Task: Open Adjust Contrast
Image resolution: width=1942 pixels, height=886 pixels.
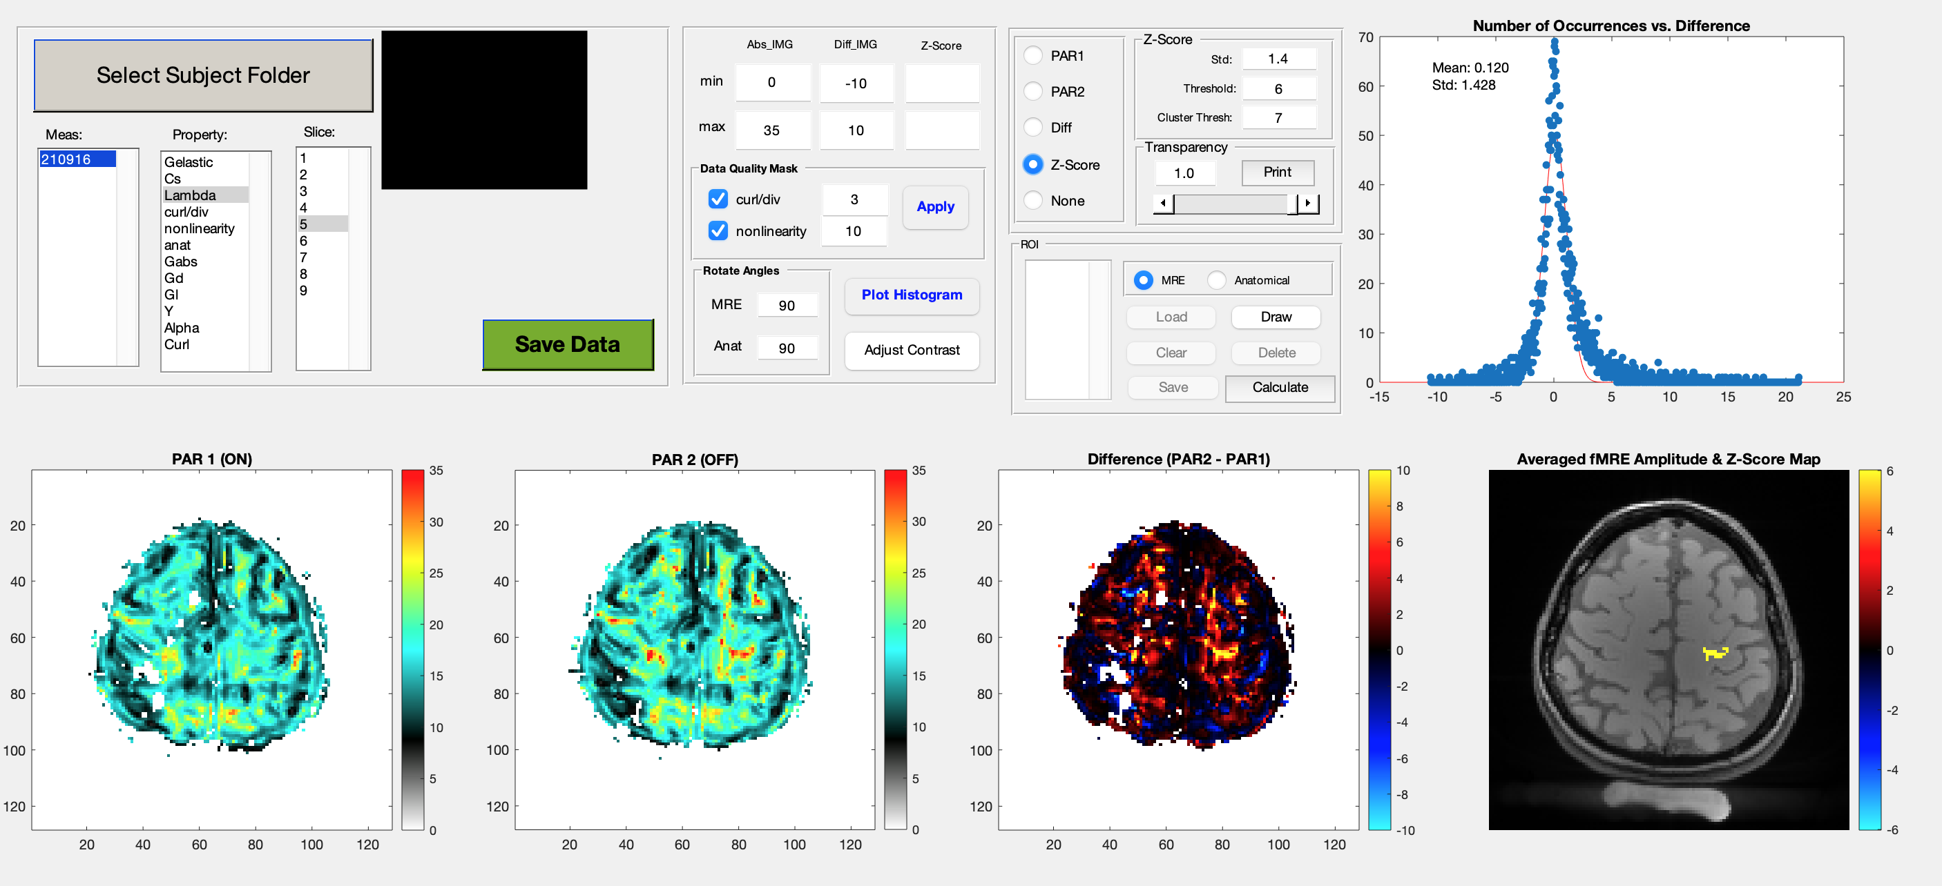Action: [912, 350]
